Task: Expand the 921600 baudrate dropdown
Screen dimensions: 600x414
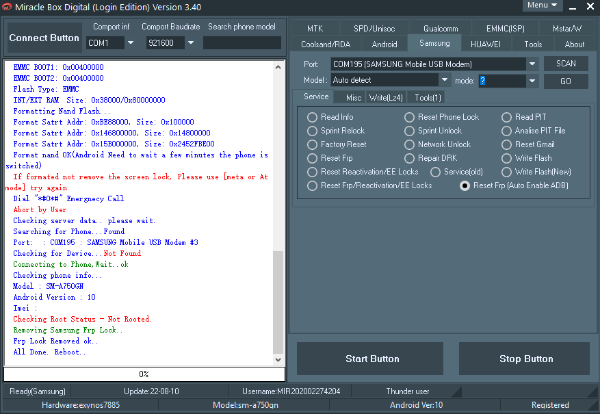Action: coord(191,42)
